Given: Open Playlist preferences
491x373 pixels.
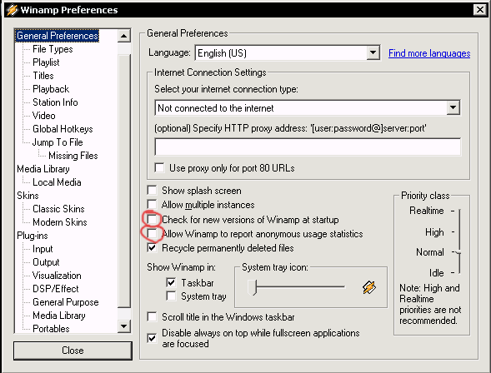Looking at the screenshot, I should coord(46,62).
